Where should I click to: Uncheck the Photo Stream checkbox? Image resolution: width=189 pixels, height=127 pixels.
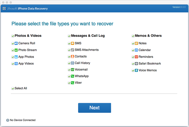pyautogui.click(x=13, y=50)
